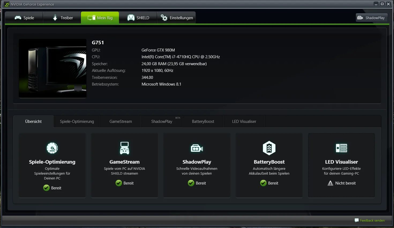
Task: Click the ShadowPlay card heading
Action: click(x=197, y=162)
